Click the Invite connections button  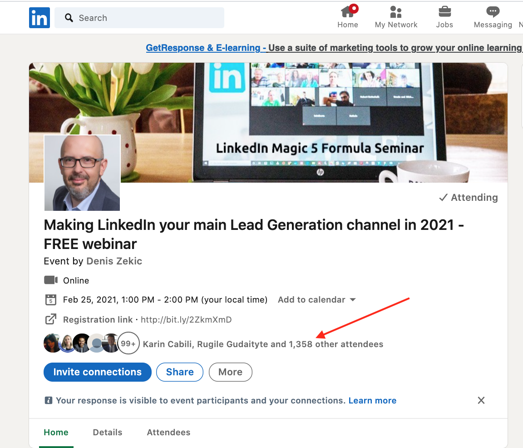pos(98,372)
